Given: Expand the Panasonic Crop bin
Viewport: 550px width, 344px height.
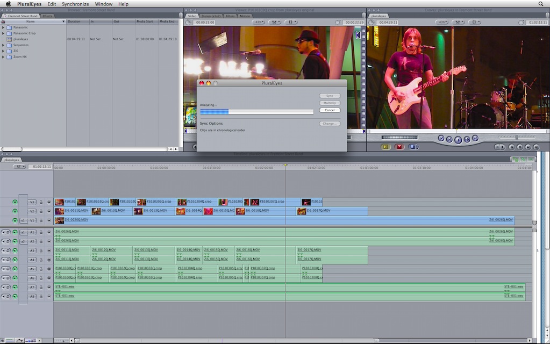Looking at the screenshot, I should (4, 33).
